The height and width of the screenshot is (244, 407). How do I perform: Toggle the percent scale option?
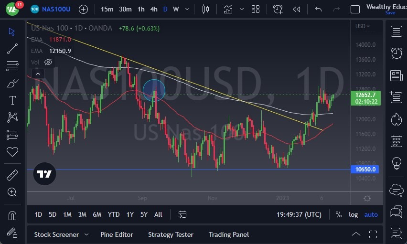pyautogui.click(x=338, y=214)
